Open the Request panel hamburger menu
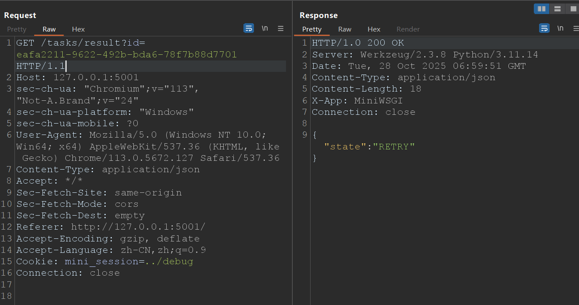 pyautogui.click(x=281, y=28)
